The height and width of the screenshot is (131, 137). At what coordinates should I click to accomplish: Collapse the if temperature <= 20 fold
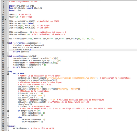click(x=8, y=111)
